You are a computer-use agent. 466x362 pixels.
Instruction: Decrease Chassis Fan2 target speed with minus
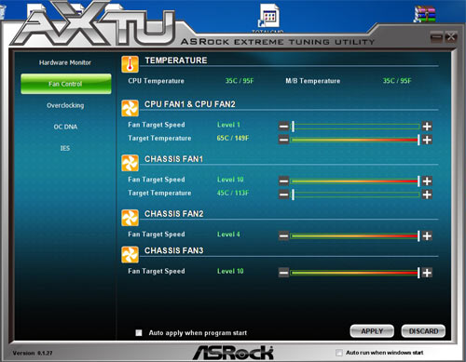[x=283, y=235]
